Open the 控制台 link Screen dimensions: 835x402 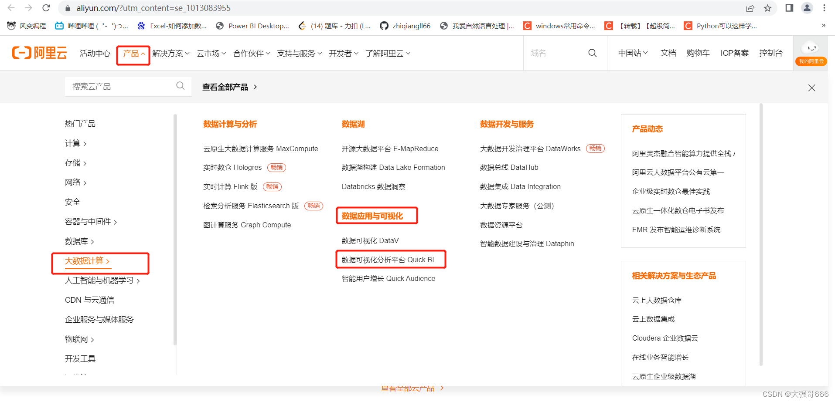(x=771, y=53)
